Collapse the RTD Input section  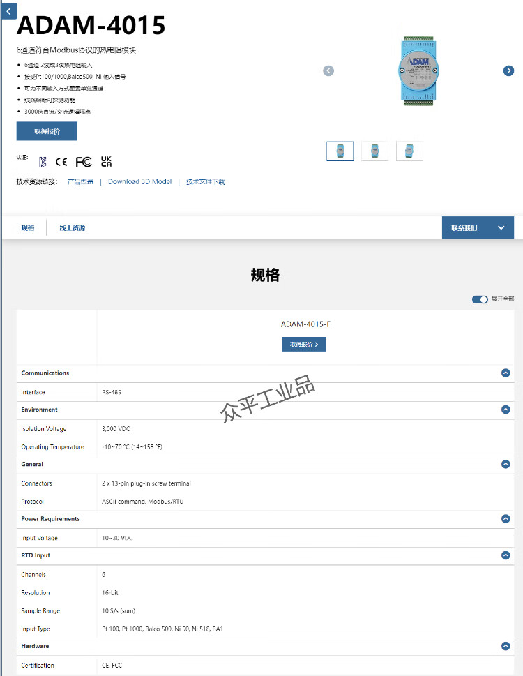506,555
